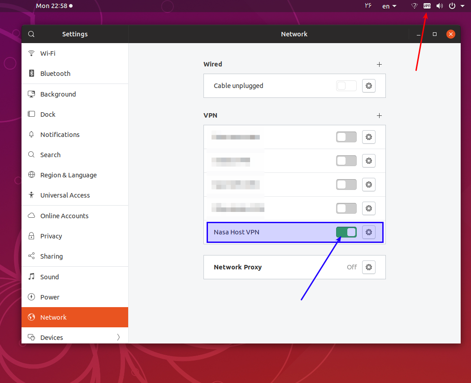Open the clock Mon 22:58 menu
Viewport: 471px width, 383px height.
click(x=54, y=6)
